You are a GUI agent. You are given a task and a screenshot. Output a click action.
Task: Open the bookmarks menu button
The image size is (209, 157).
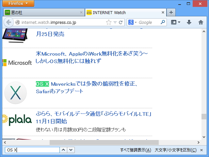pos(174,22)
